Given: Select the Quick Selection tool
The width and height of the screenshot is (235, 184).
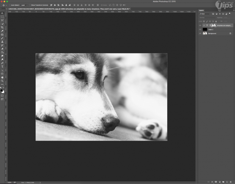Looking at the screenshot, I should tap(2, 24).
